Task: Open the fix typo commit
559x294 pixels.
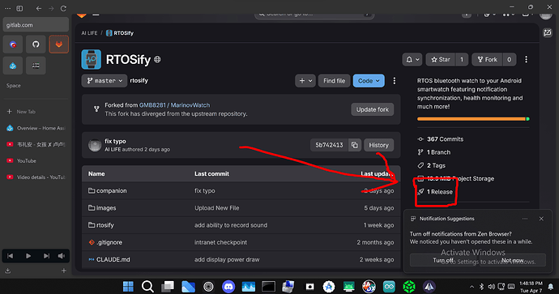Action: click(x=115, y=141)
